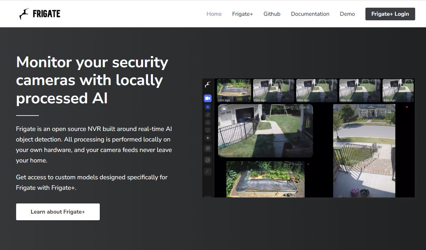Click the car detection badge on Backyard feed

pos(224,109)
